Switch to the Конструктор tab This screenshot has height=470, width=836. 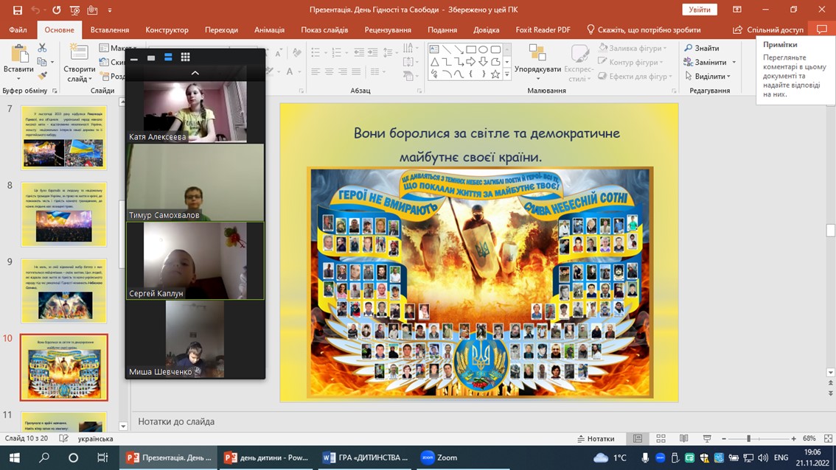pyautogui.click(x=167, y=30)
